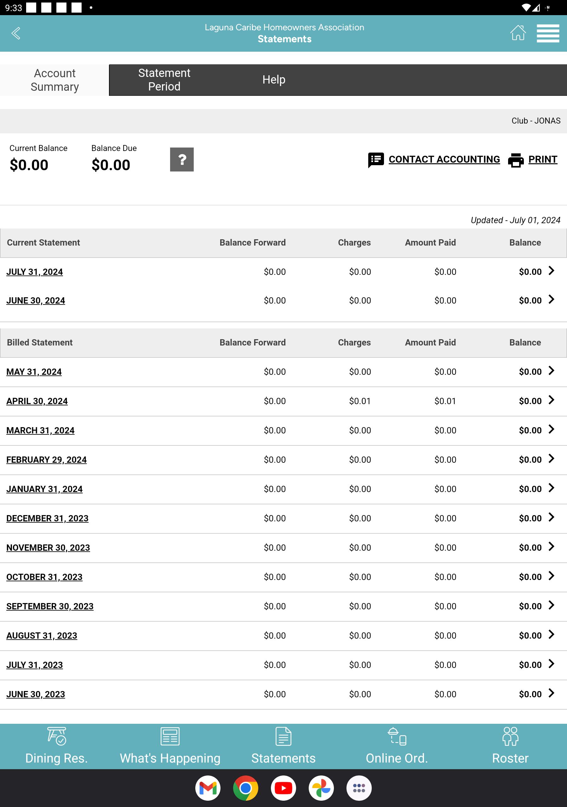Switch to the Account Summary tab
Screen dimensions: 567x807
pyautogui.click(x=54, y=80)
